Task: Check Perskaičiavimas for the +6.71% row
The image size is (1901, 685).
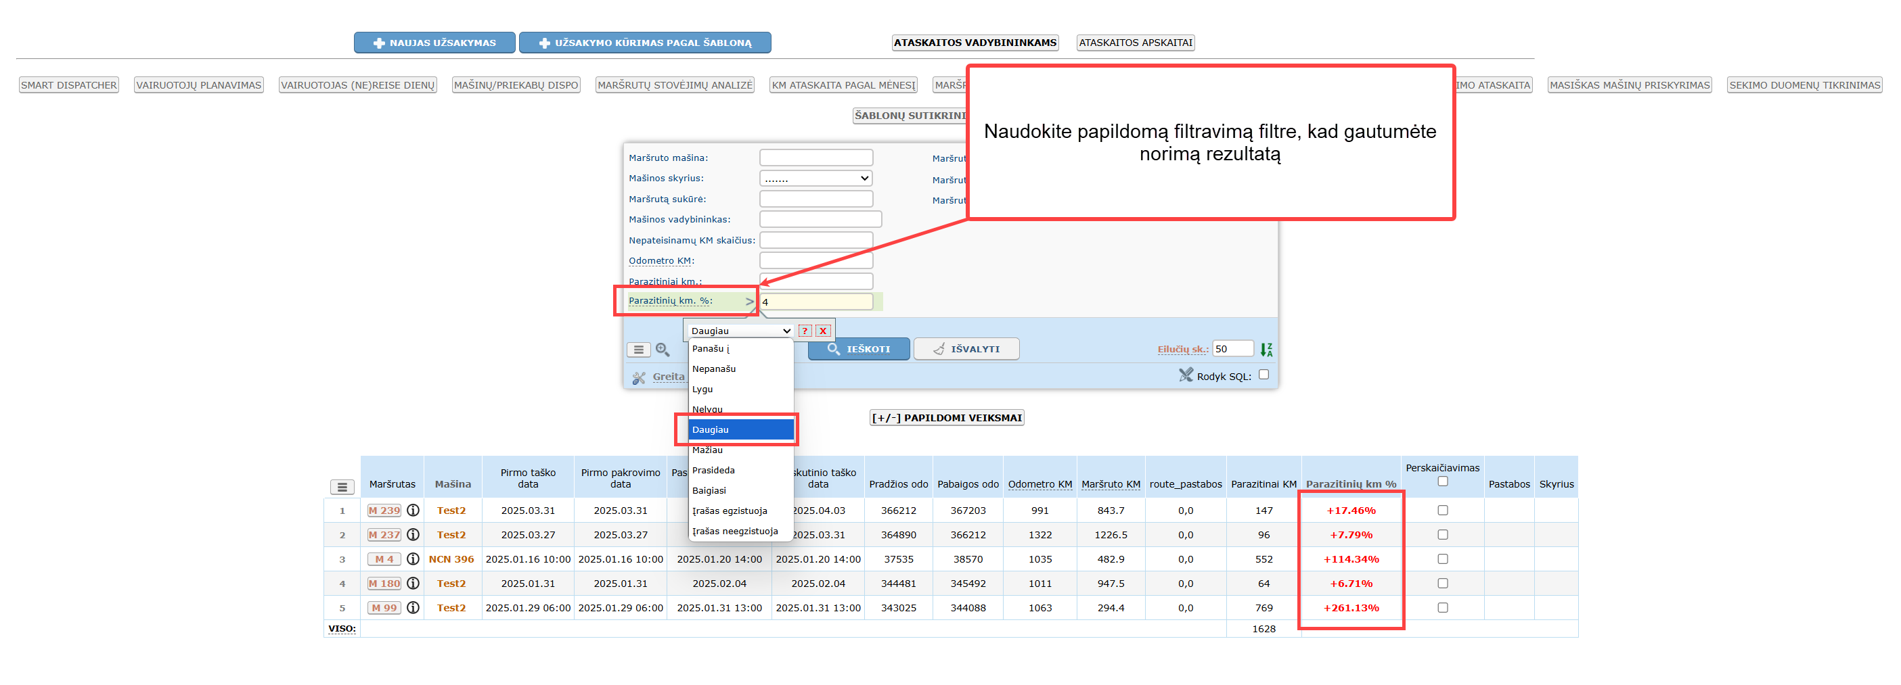Action: pos(1443,584)
